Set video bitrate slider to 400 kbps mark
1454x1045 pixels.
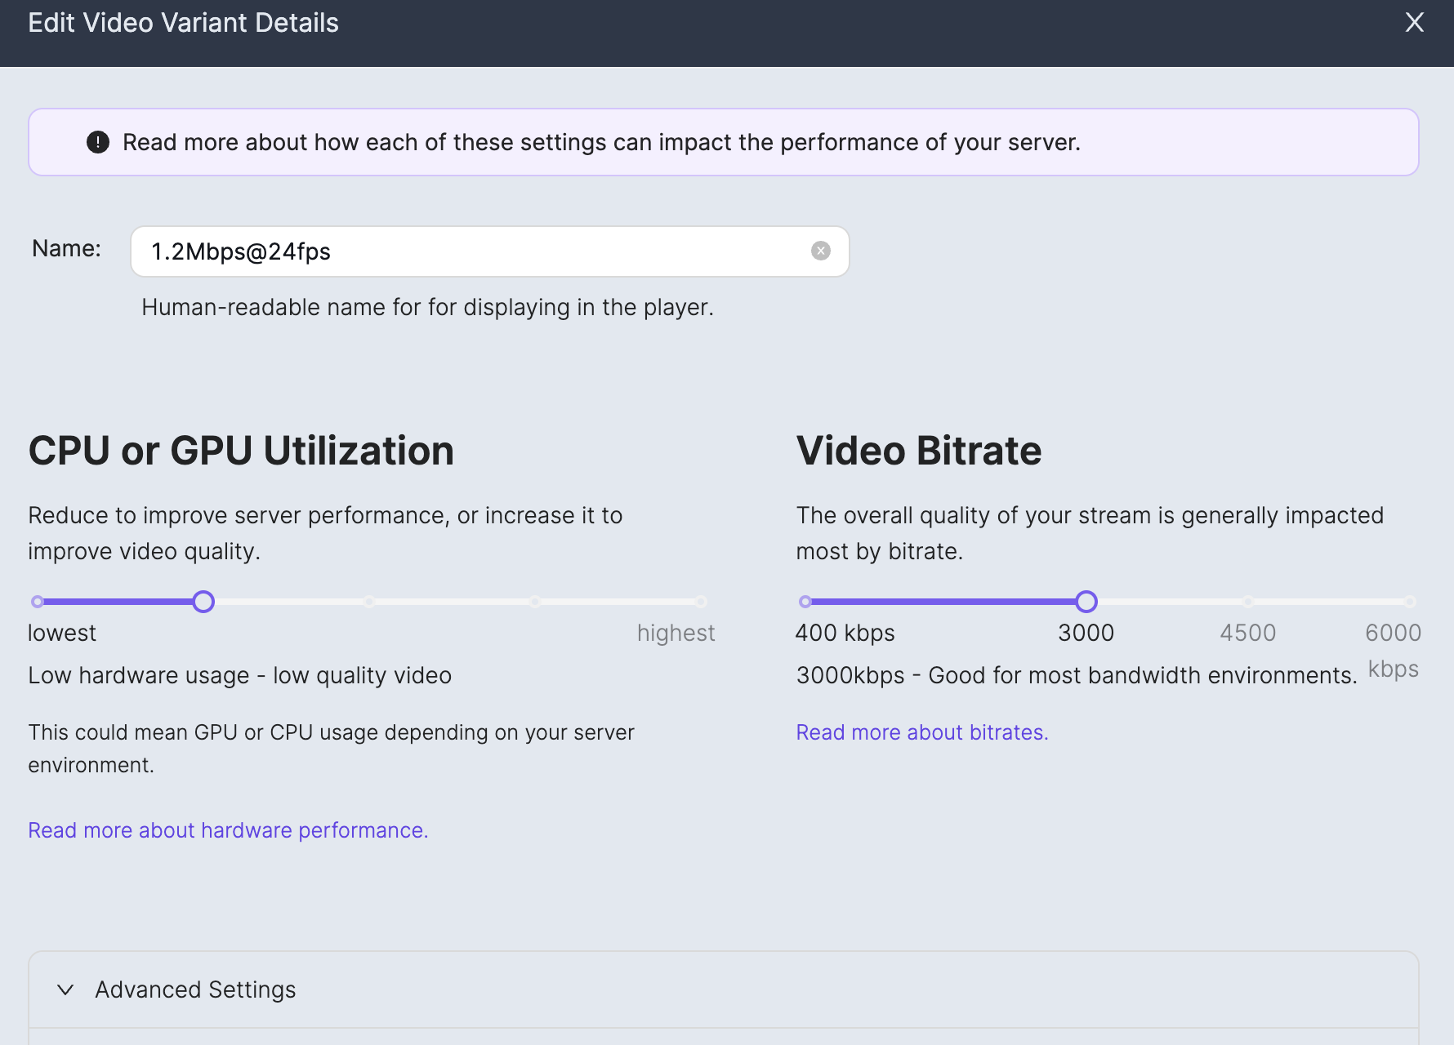coord(805,602)
